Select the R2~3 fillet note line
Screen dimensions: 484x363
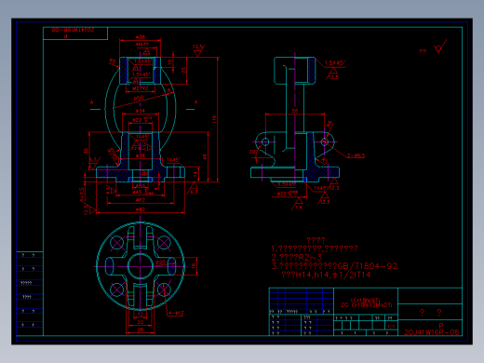pyautogui.click(x=297, y=258)
